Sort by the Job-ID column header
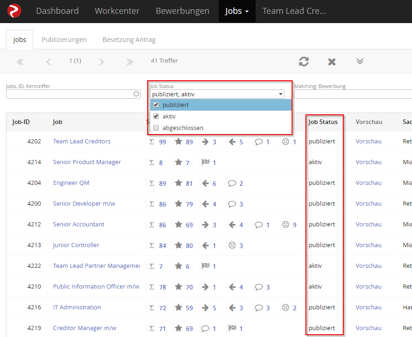Image resolution: width=412 pixels, height=337 pixels. point(21,122)
